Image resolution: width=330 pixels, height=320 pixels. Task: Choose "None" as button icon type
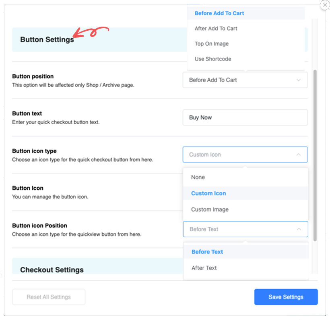[198, 177]
